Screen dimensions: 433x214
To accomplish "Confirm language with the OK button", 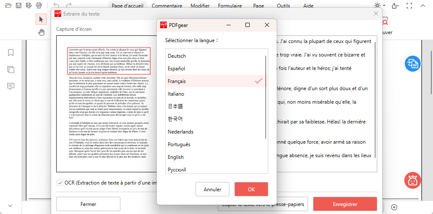I will coord(251,189).
